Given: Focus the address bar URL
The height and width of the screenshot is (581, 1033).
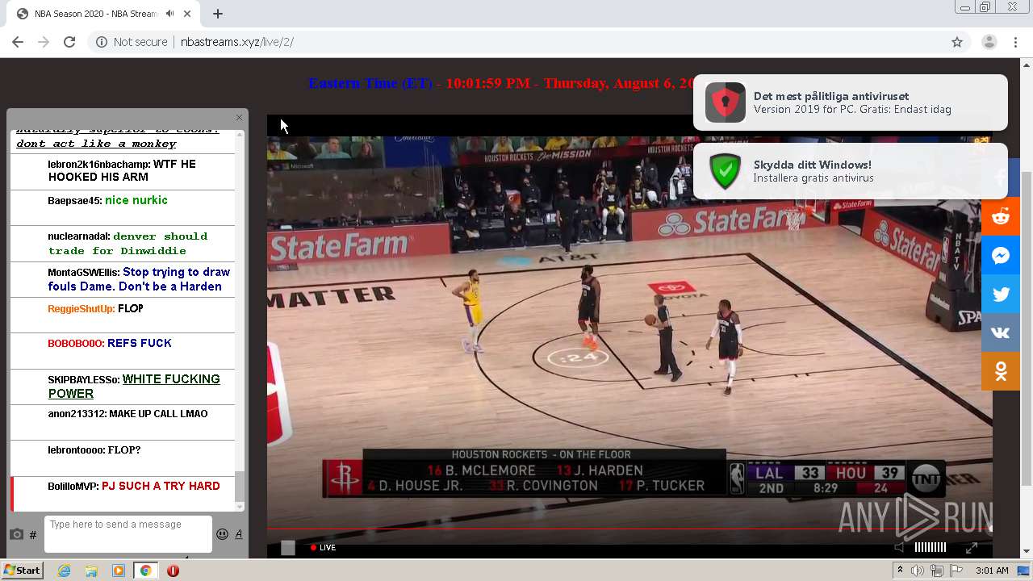Looking at the screenshot, I should (237, 42).
